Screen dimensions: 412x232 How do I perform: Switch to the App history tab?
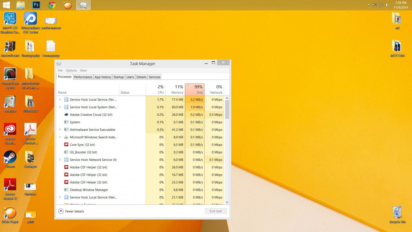click(103, 77)
